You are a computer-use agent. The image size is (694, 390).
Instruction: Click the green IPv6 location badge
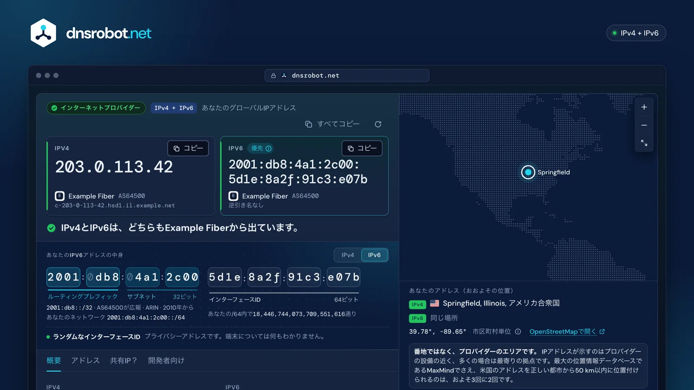pyautogui.click(x=417, y=318)
